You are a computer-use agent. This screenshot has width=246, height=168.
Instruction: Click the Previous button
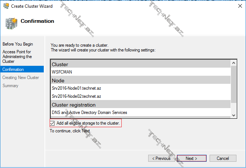tap(161, 158)
